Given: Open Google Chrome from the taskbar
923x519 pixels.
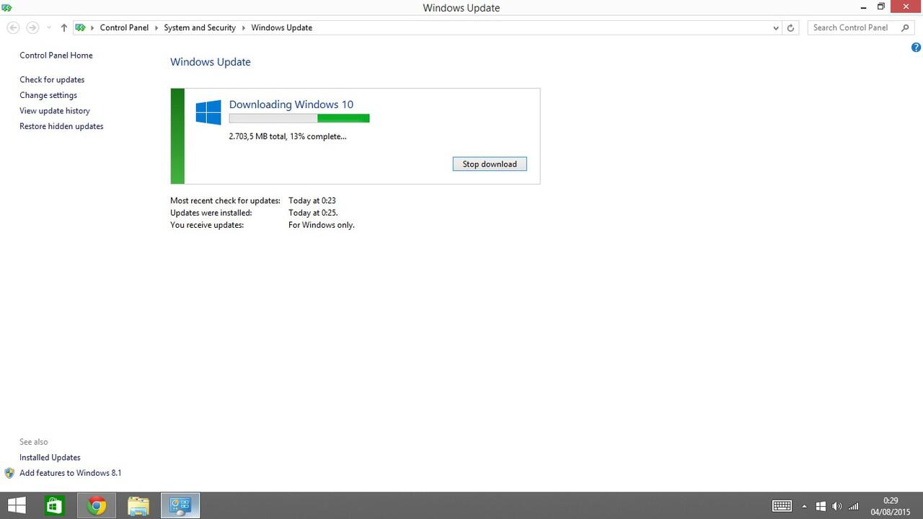Looking at the screenshot, I should 97,506.
